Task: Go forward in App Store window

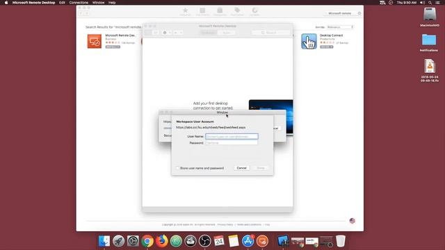Action: 86,13
